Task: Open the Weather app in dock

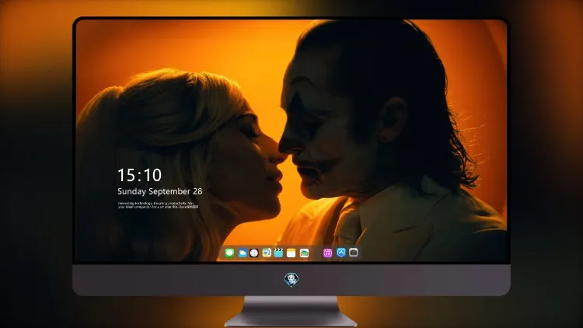Action: click(242, 253)
